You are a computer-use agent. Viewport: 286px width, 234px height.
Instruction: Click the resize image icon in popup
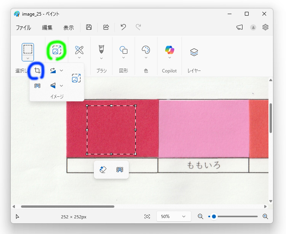tap(76, 78)
